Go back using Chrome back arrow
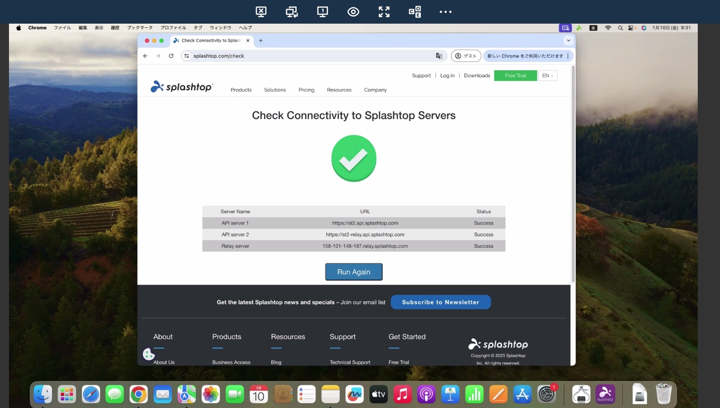Screen dimensions: 720x408 pos(145,56)
